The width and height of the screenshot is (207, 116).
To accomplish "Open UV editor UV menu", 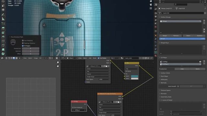I will [40, 58].
